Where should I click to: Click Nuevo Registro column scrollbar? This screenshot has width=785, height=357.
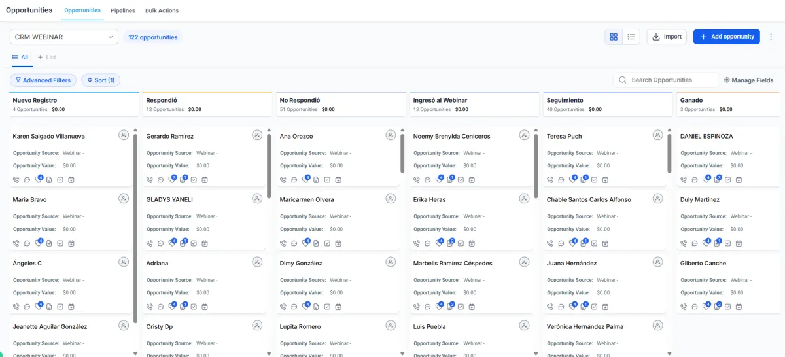tap(135, 229)
